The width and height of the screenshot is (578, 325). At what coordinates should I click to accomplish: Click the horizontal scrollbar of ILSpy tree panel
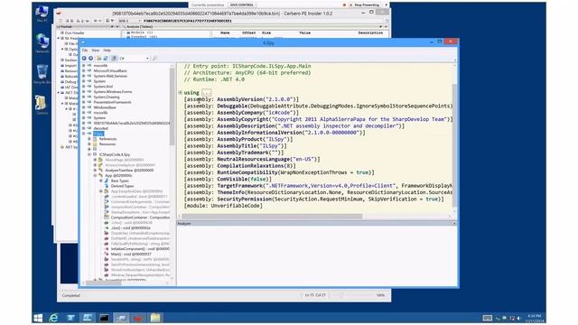coord(103,283)
